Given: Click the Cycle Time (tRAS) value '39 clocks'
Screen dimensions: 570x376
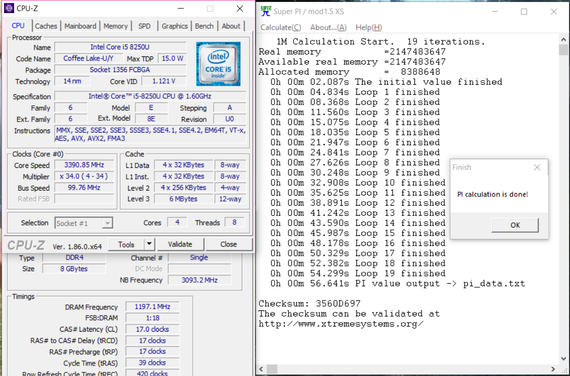Looking at the screenshot, I should point(152,362).
